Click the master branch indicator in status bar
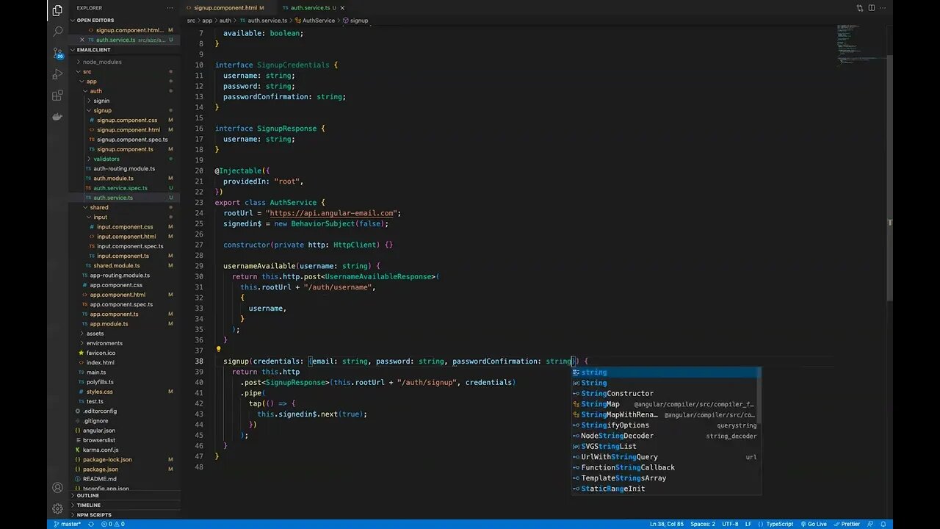Image resolution: width=940 pixels, height=529 pixels. pos(68,524)
